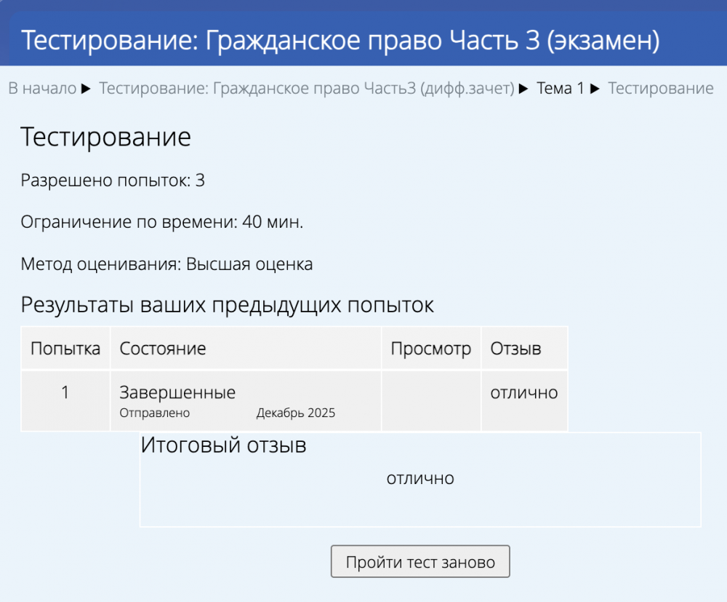Click "отлично" in the attempt row
Screen dimensions: 727x602
click(524, 393)
